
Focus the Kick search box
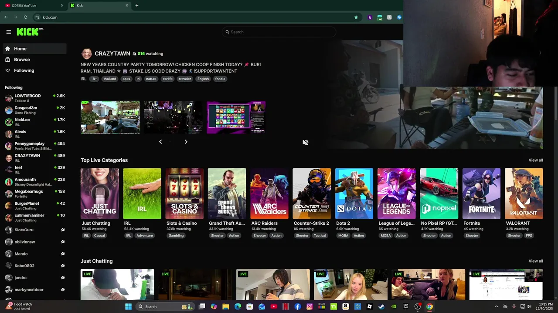[279, 32]
